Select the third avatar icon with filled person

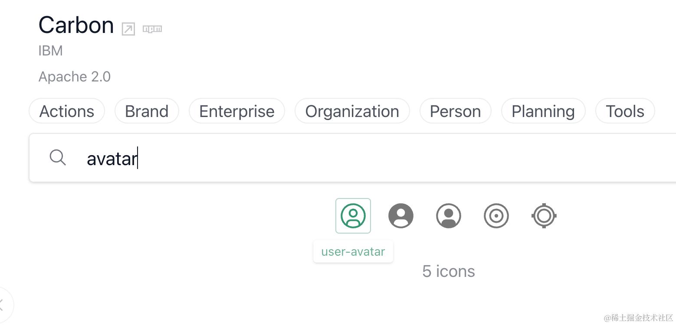[449, 216]
